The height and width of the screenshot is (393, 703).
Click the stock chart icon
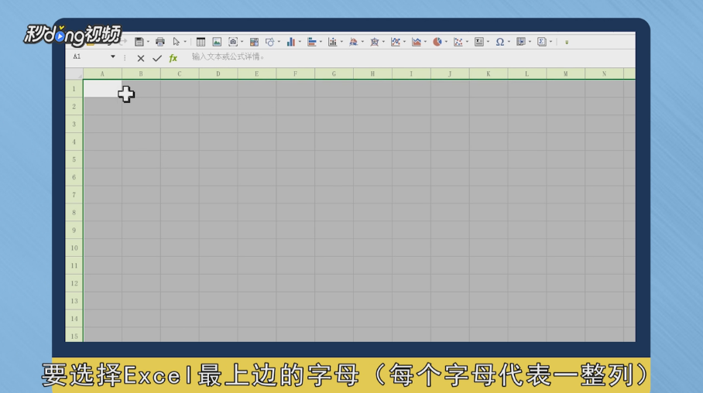pos(333,42)
